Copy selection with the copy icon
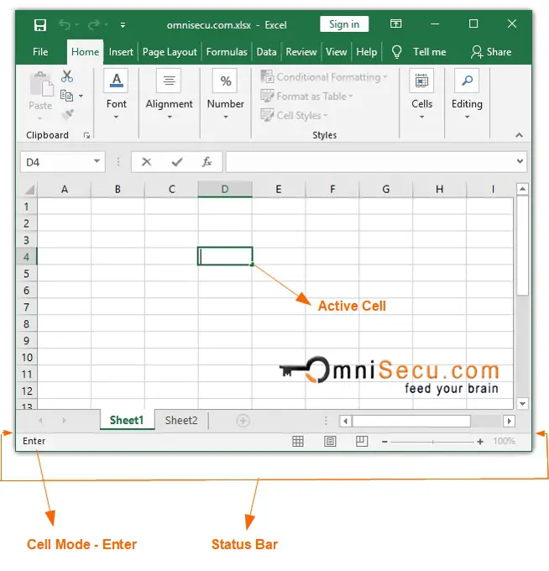Screen dimensions: 549x571 click(66, 96)
